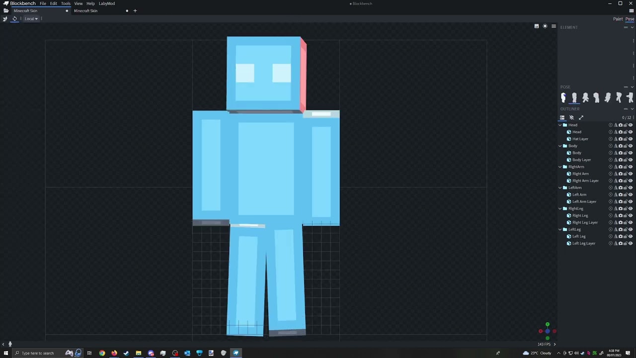Toggle hidden elements icon in outliner

pos(571,118)
